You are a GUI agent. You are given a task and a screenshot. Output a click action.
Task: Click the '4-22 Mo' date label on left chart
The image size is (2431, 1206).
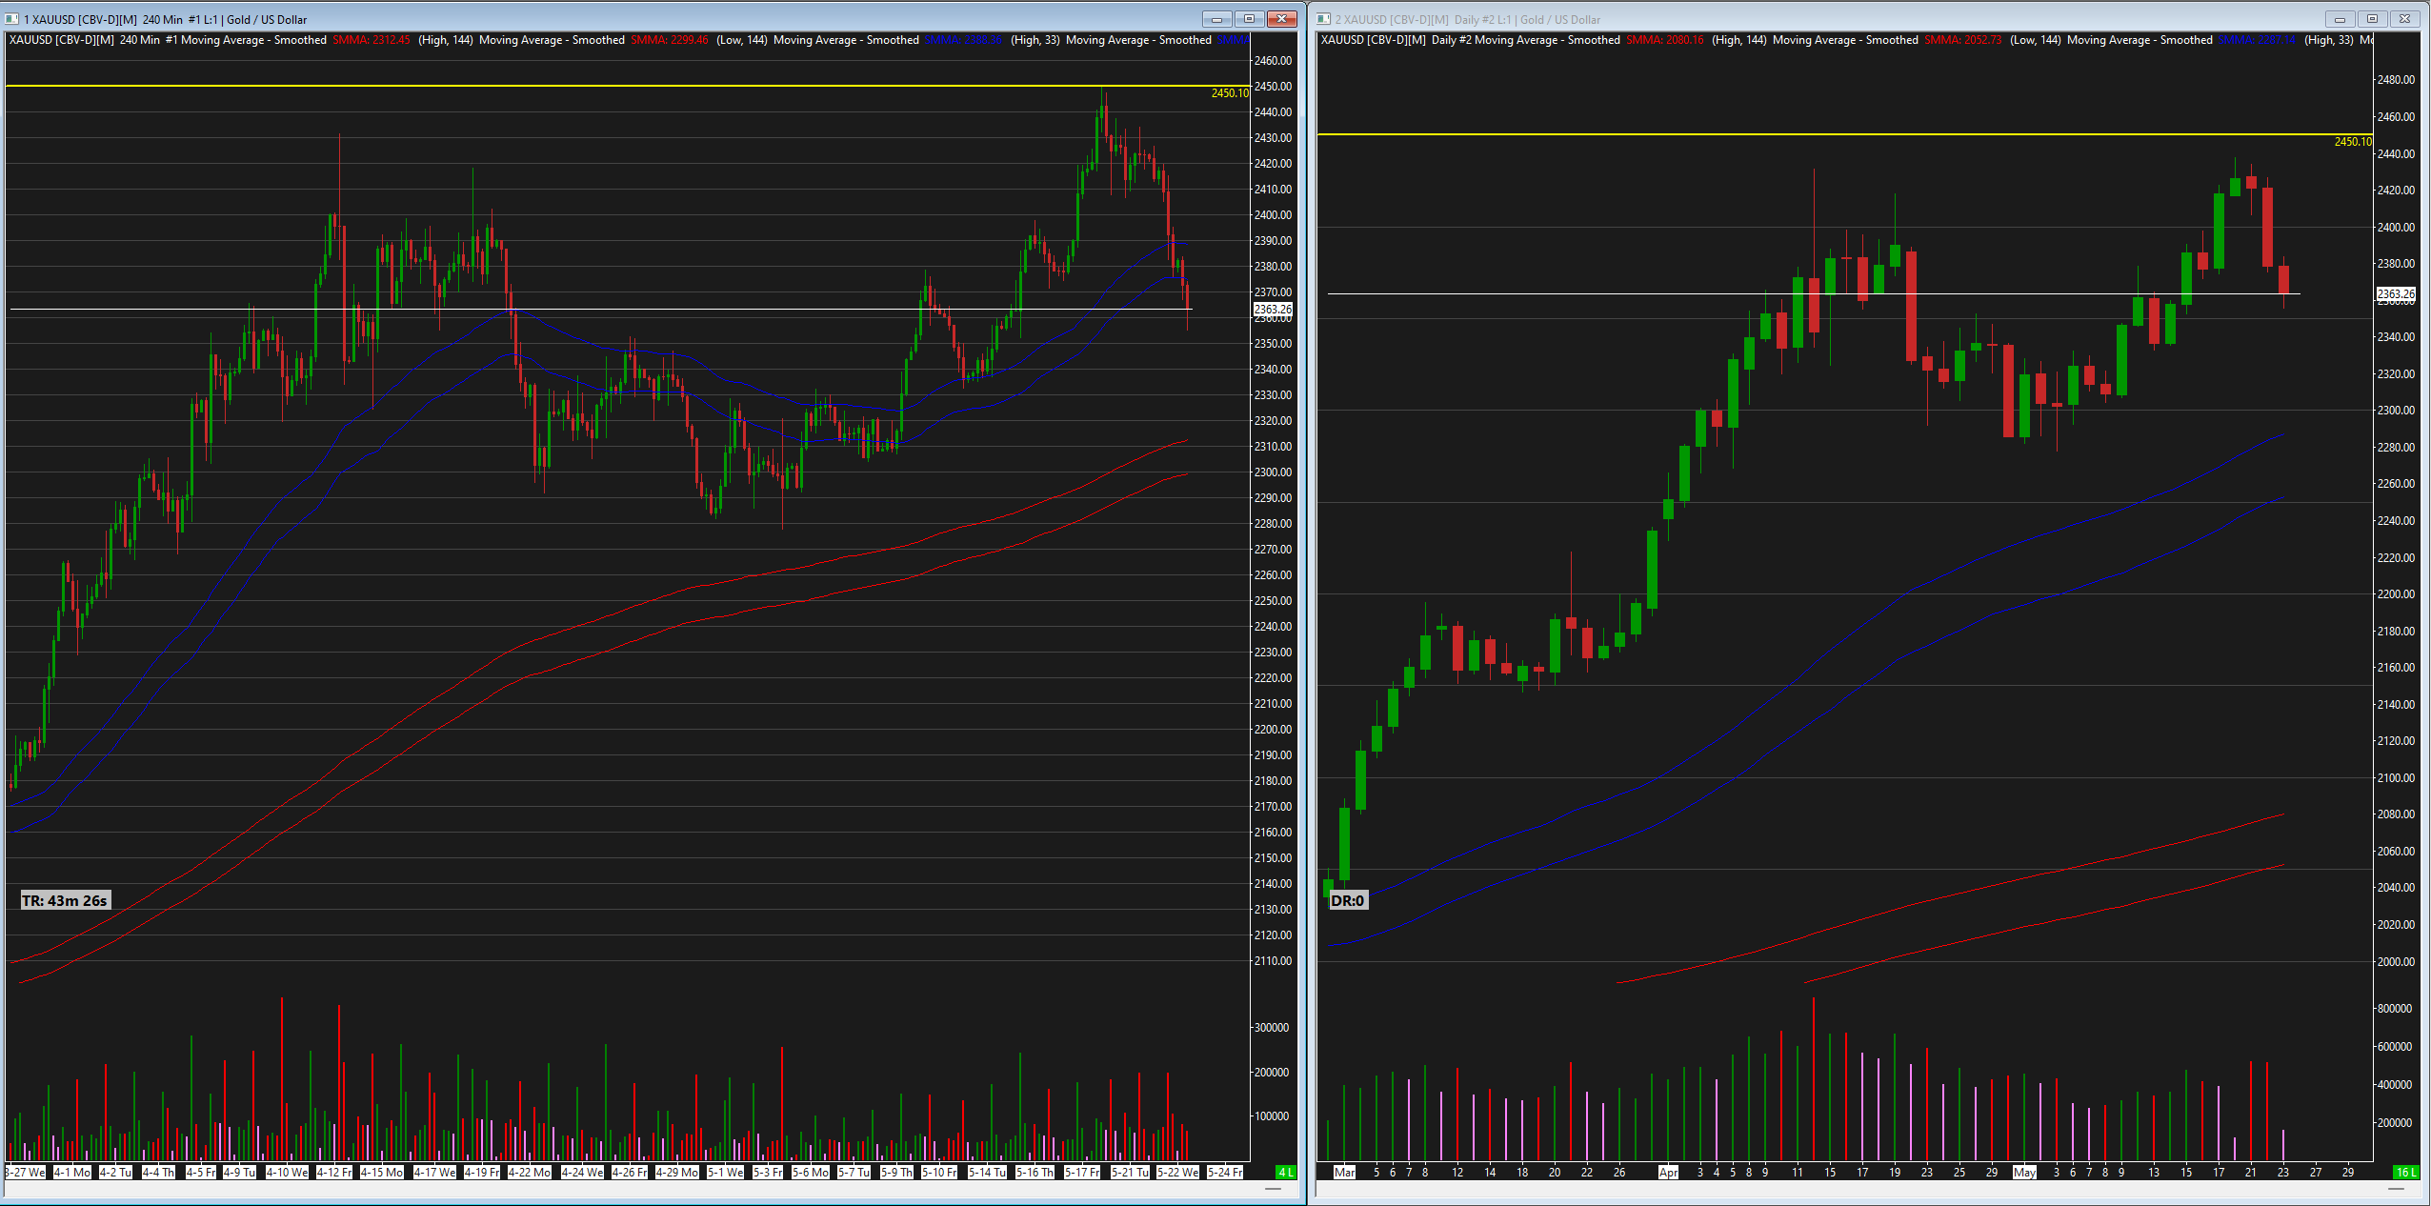530,1173
